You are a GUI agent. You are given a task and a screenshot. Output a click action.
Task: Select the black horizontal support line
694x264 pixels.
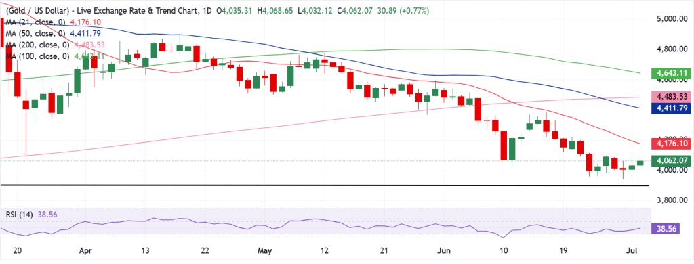click(325, 185)
